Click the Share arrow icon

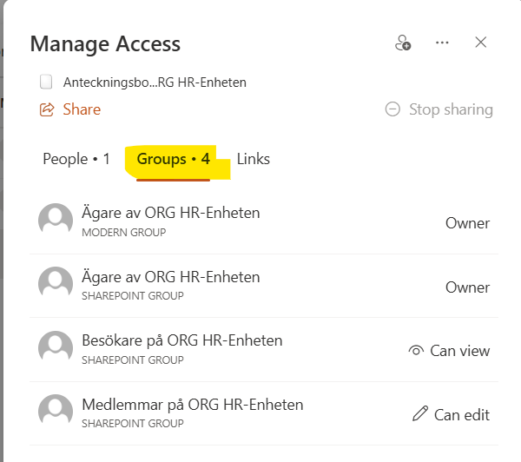(47, 109)
